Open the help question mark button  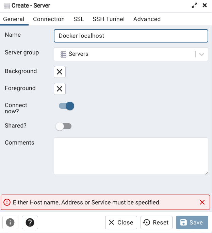click(x=30, y=222)
